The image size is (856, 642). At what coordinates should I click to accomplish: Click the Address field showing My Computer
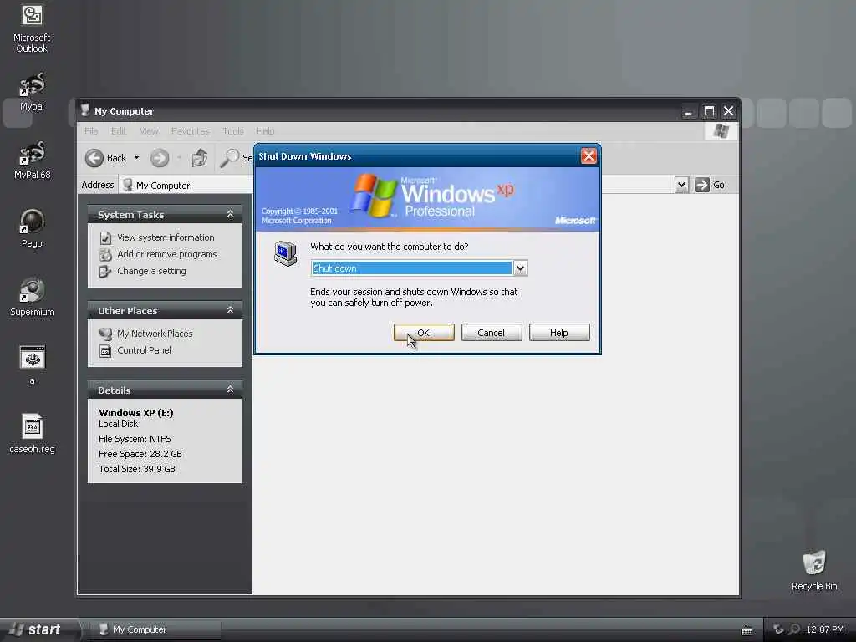point(396,185)
